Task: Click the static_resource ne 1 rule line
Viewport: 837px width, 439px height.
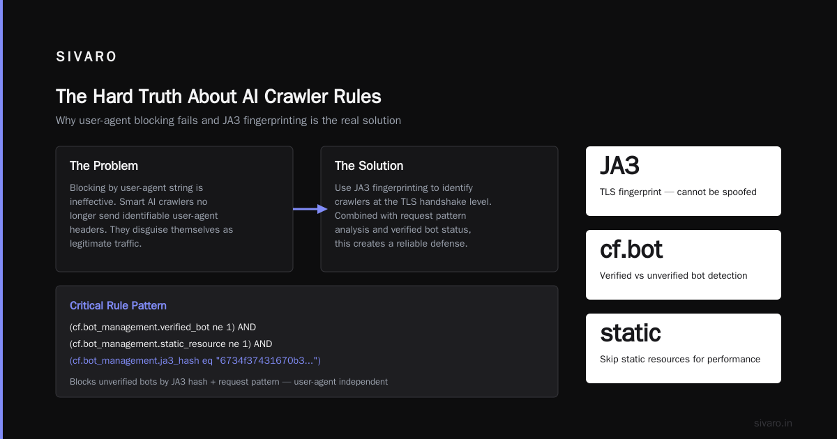Action: tap(171, 344)
